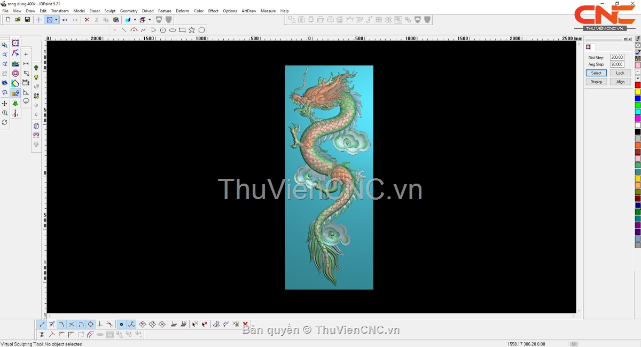Open the ArtDraw menu

(248, 11)
